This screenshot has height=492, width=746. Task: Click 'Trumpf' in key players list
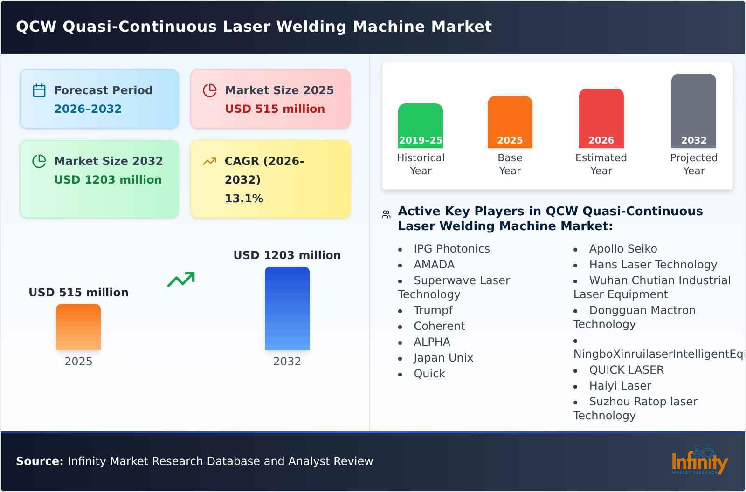point(433,310)
